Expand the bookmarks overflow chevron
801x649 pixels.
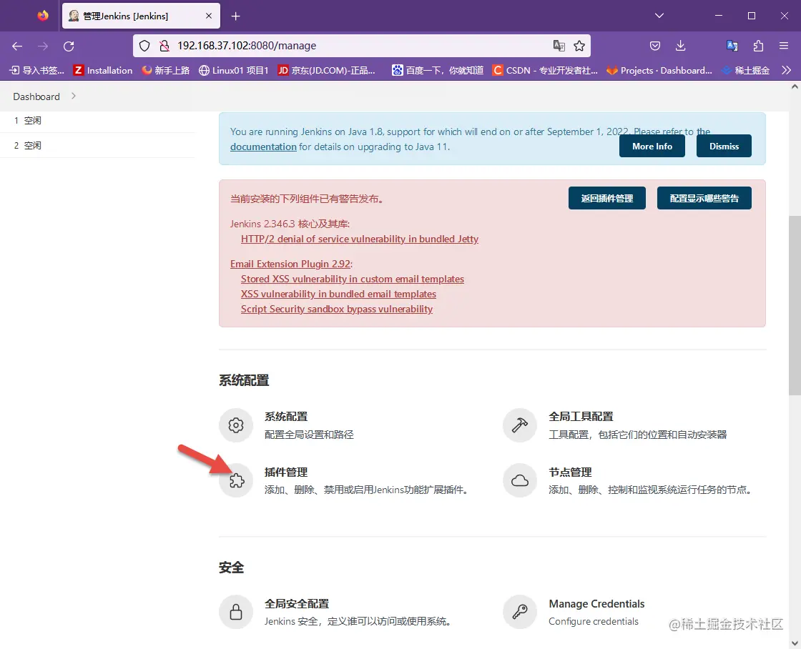786,69
